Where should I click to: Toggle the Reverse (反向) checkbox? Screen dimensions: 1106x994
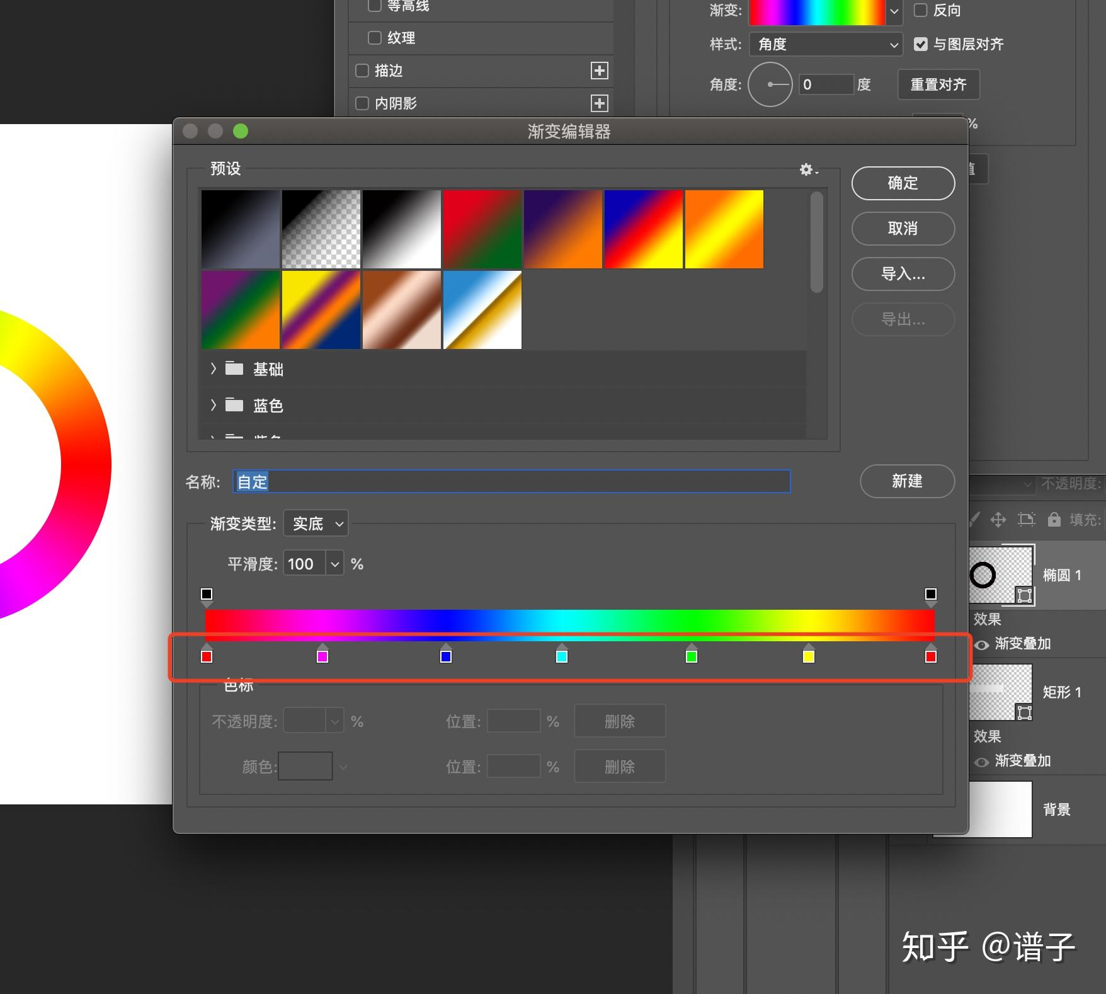[921, 10]
